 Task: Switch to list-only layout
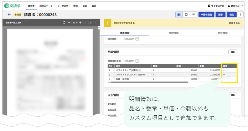[193, 15]
